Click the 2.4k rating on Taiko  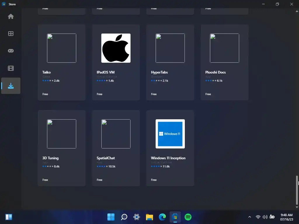[57, 81]
